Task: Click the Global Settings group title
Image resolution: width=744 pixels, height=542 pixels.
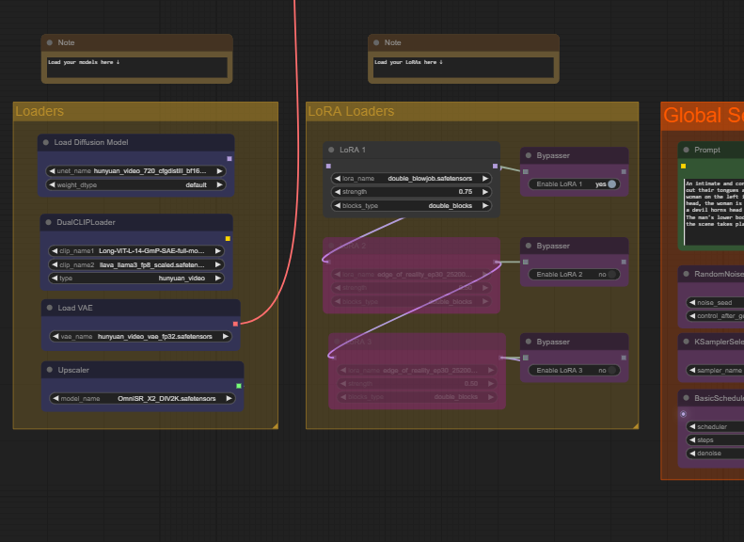Action: pyautogui.click(x=704, y=116)
